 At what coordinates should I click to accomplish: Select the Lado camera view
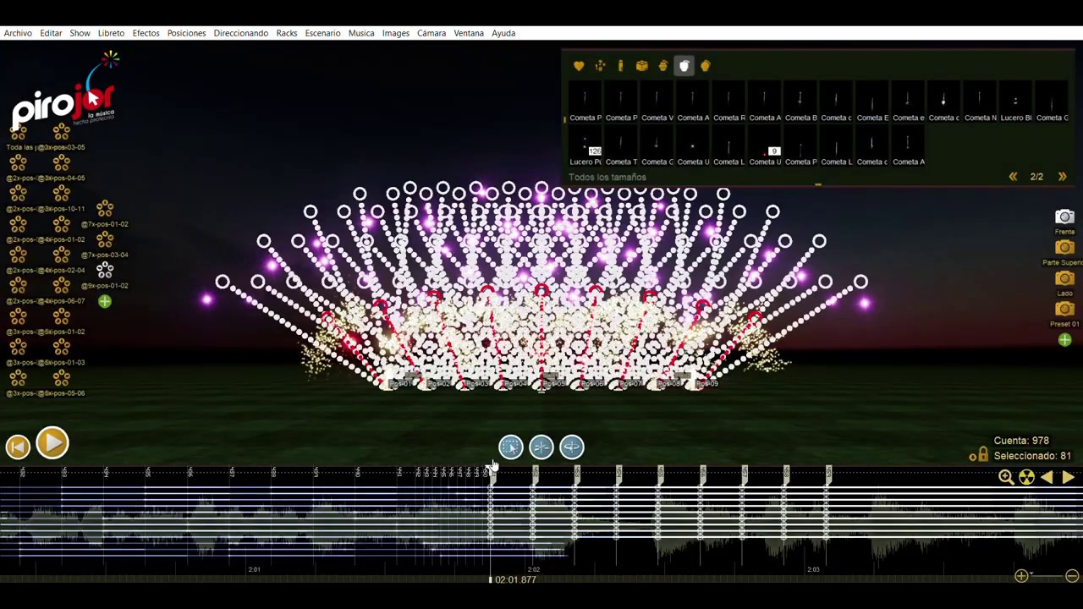[1064, 278]
